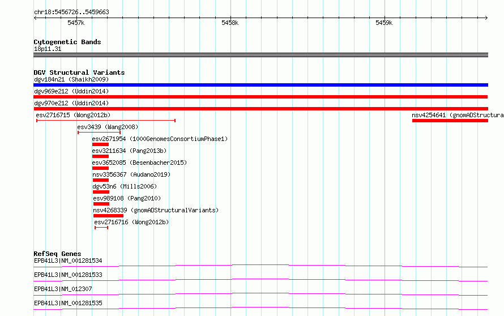Click the chr18:5456726..5459663 coordinate label
Screen dimensions: 504x316
(71, 12)
